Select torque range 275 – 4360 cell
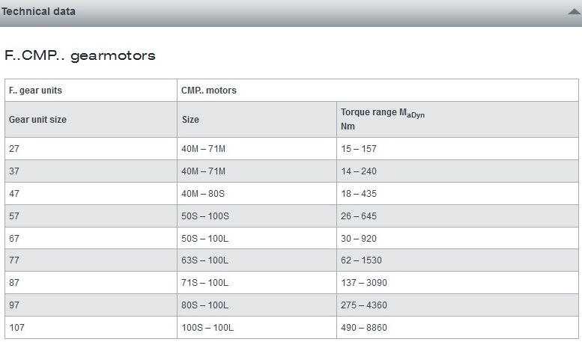The width and height of the screenshot is (582, 345). (x=457, y=305)
